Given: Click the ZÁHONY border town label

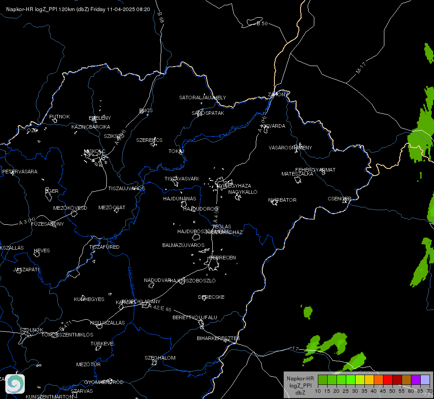Looking at the screenshot, I should coord(278,94).
